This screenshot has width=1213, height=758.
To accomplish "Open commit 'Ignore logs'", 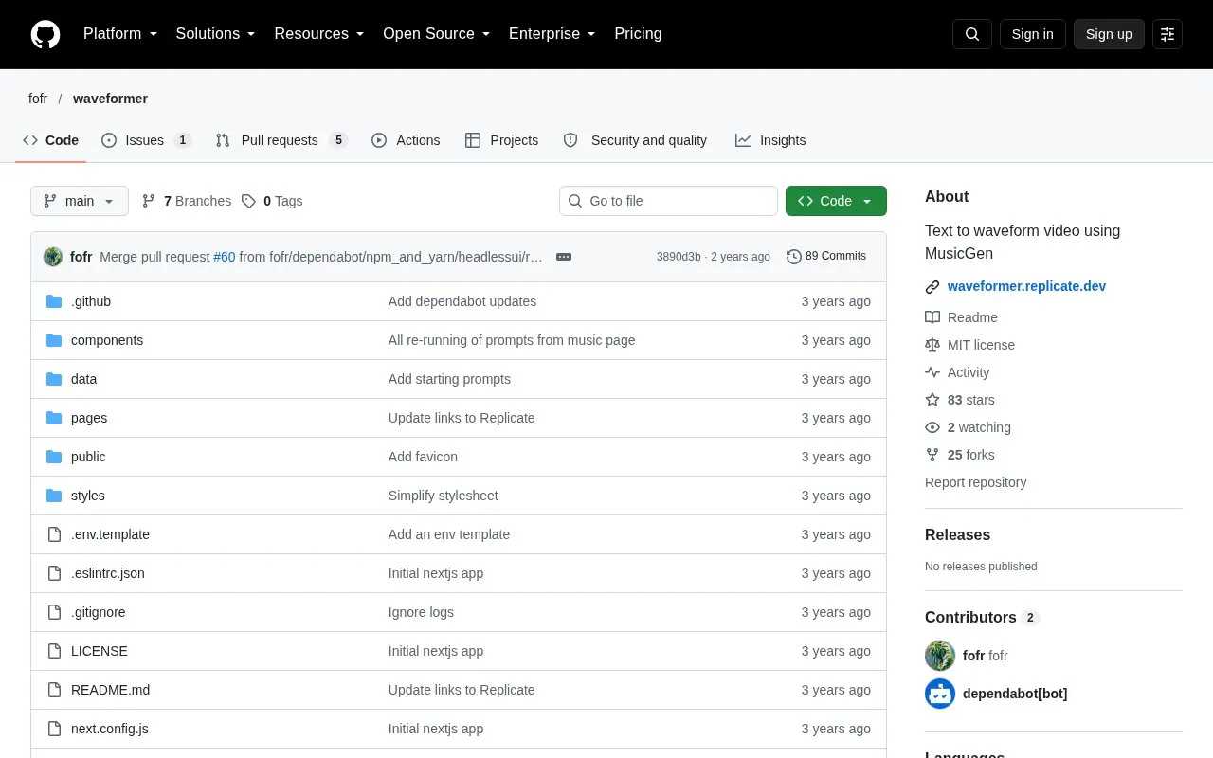I will pos(421,612).
